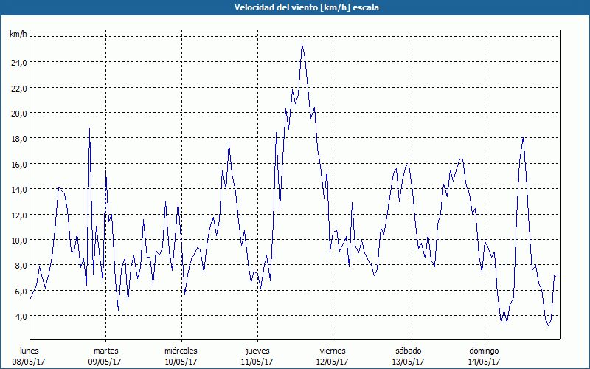Image resolution: width=590 pixels, height=369 pixels.
Task: Select the 8,0 y-axis label
Action: pos(20,265)
